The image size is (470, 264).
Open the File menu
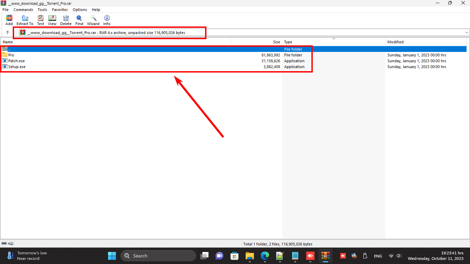(6, 10)
